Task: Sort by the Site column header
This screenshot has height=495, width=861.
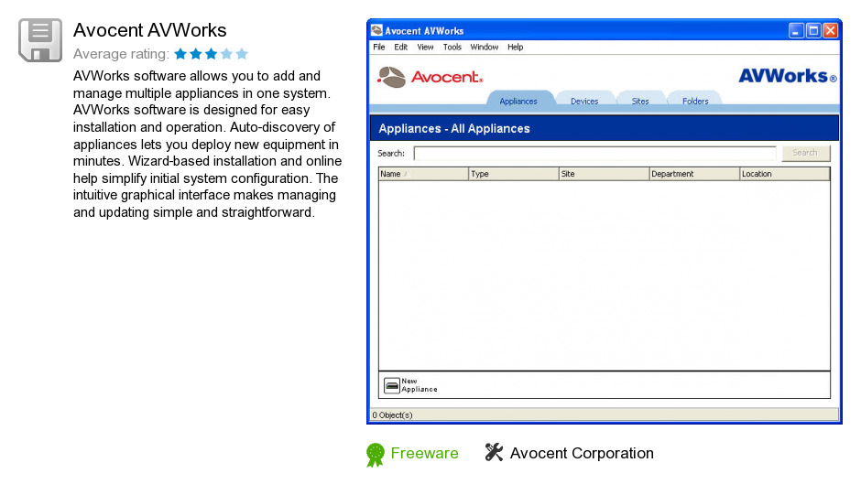Action: [x=604, y=174]
